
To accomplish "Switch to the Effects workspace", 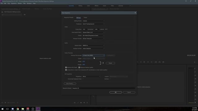I will (97, 6).
